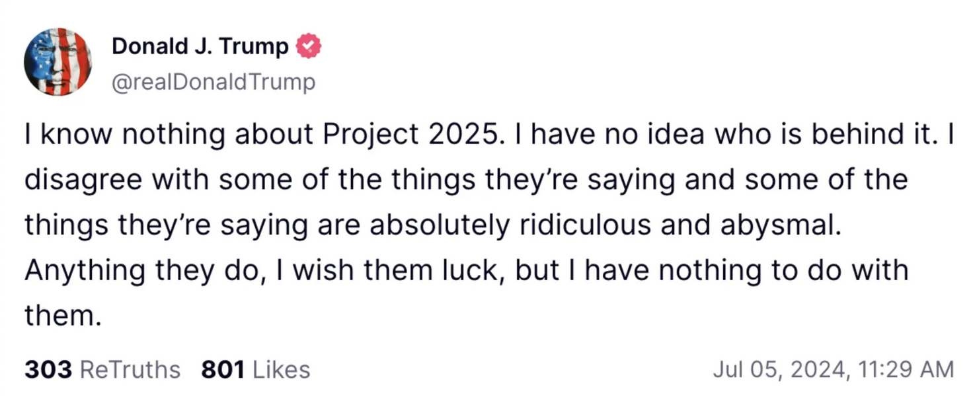Click the flag-painted profile avatar
973x407 pixels.
(x=58, y=62)
